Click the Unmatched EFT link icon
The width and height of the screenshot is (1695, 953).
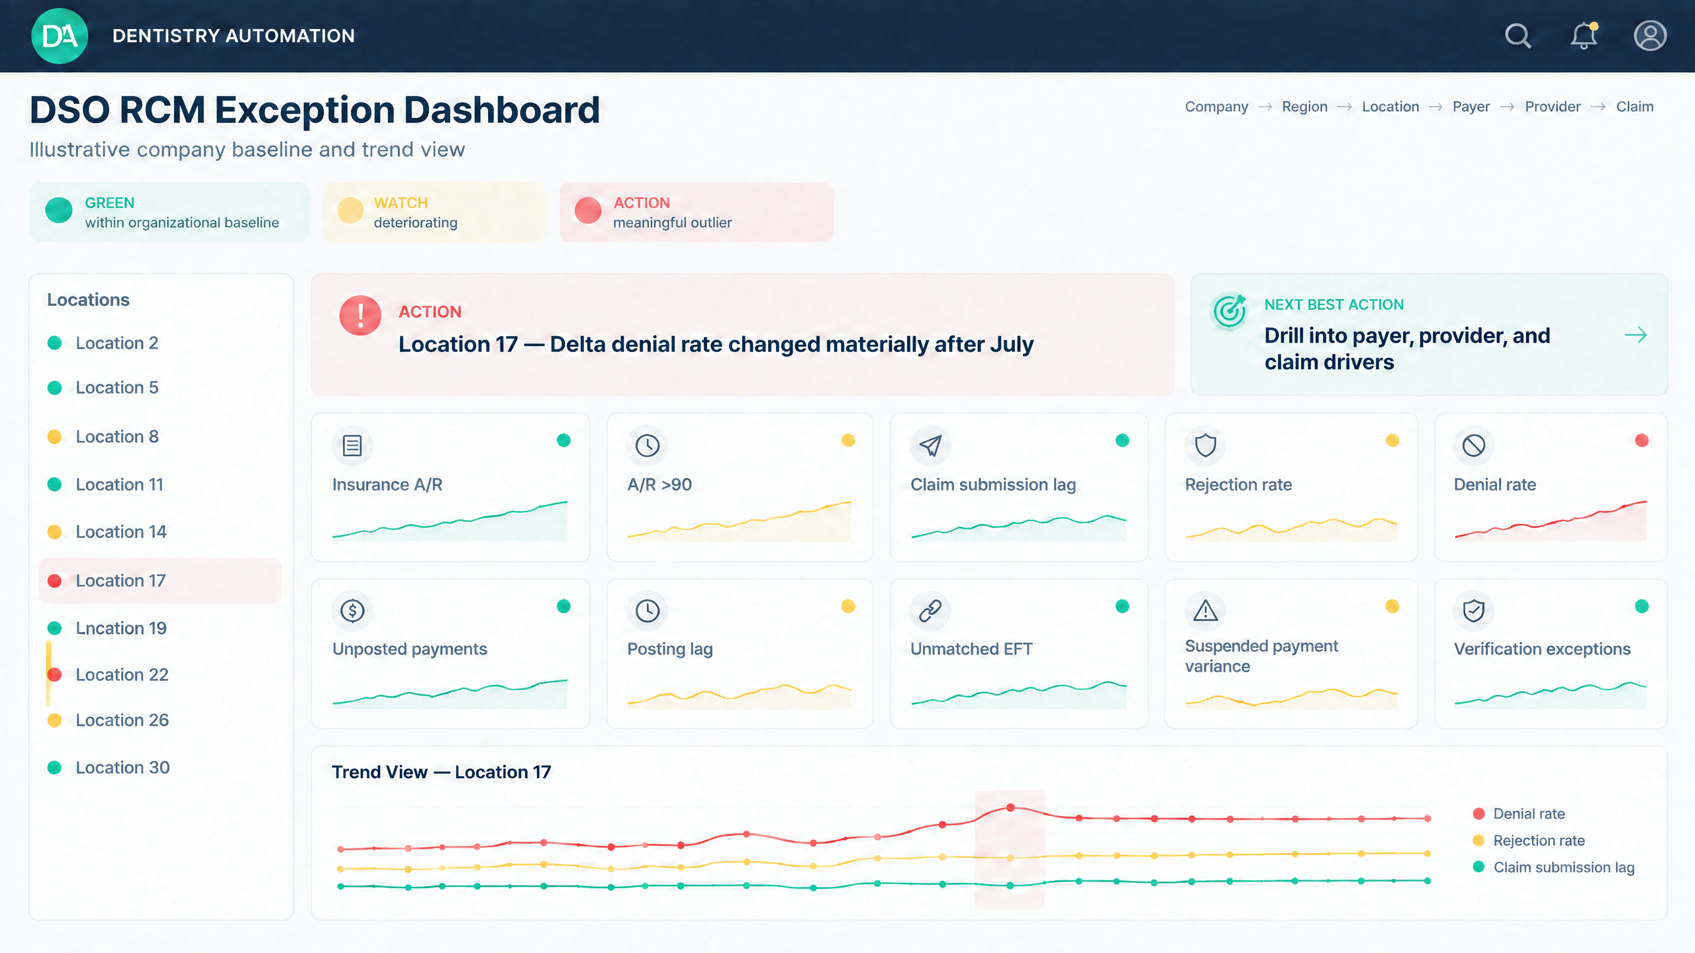click(930, 610)
